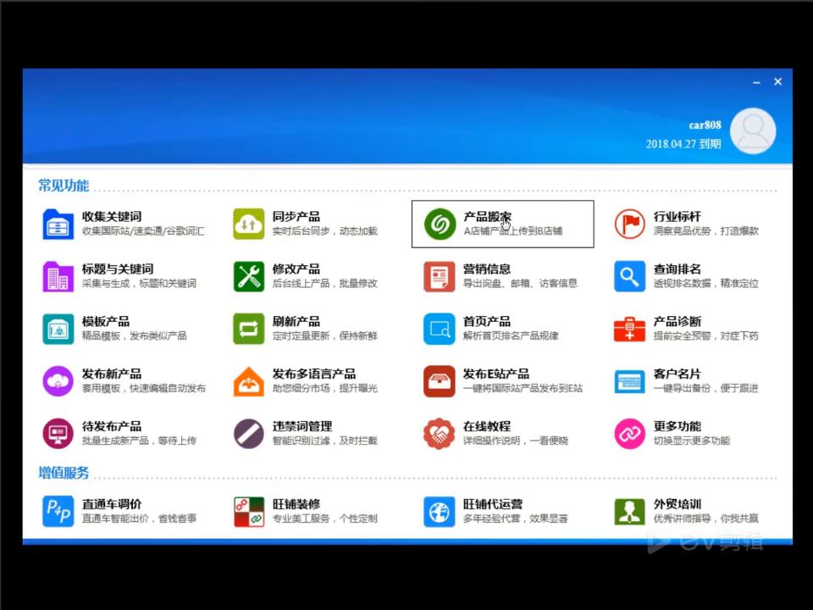Click the 2018.04.27 到期 expiry text
Image resolution: width=813 pixels, height=610 pixels.
tap(683, 144)
